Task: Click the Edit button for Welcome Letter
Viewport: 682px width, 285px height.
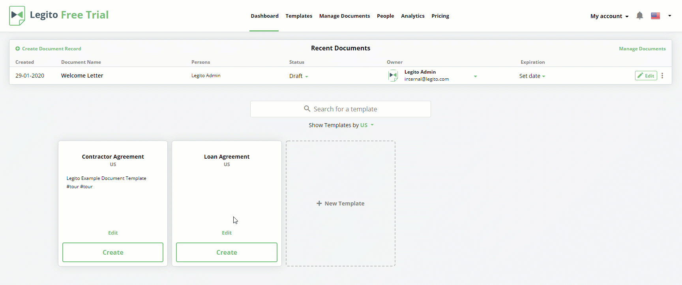Action: pos(646,76)
